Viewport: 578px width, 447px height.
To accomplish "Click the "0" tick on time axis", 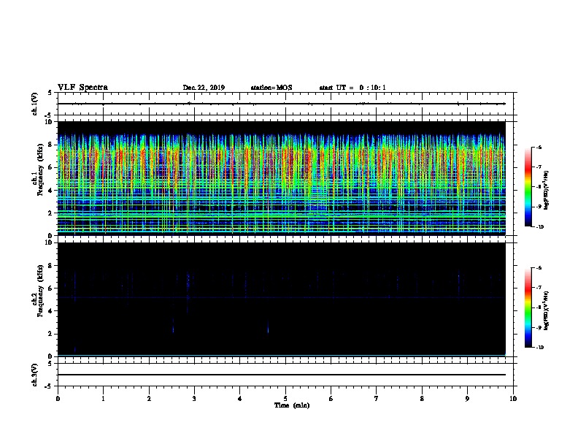I will [58, 399].
